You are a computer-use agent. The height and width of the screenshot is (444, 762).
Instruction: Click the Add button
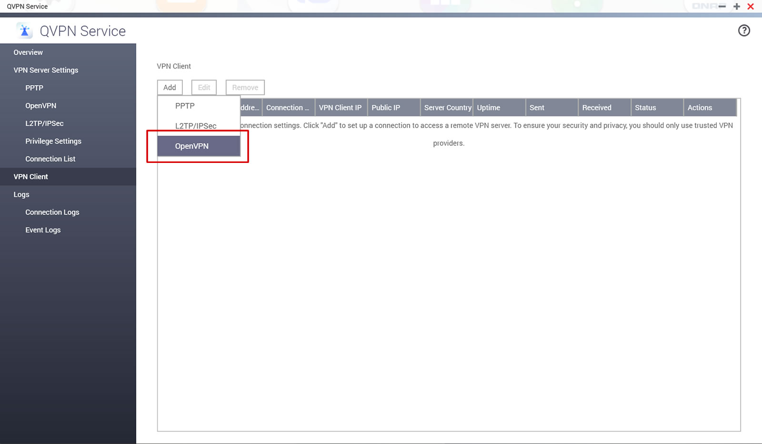click(170, 87)
